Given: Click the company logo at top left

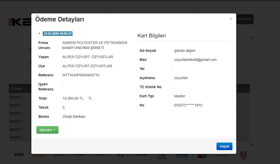Looking at the screenshot, I should pyautogui.click(x=20, y=22).
